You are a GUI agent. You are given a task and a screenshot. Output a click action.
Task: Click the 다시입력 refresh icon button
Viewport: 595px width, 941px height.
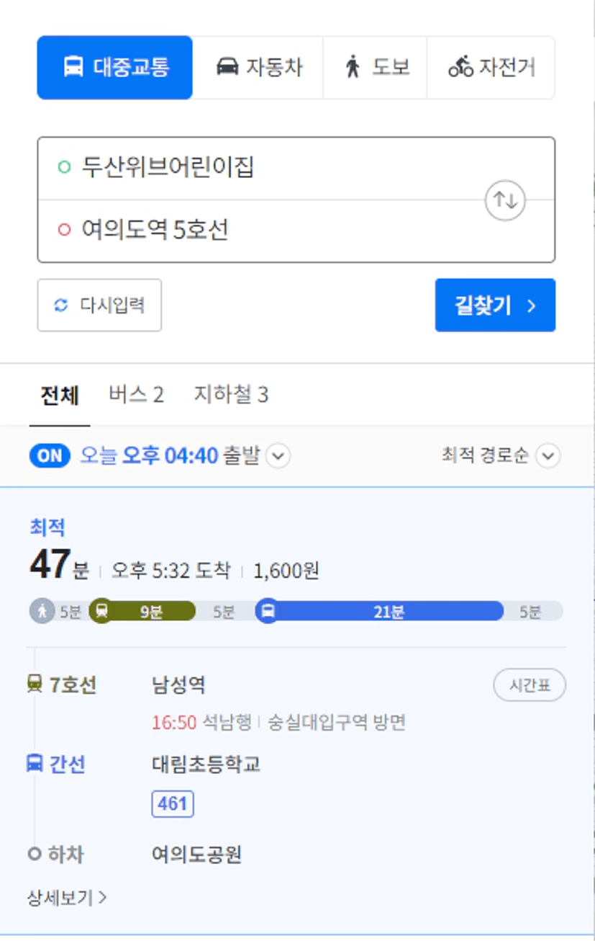pyautogui.click(x=99, y=306)
